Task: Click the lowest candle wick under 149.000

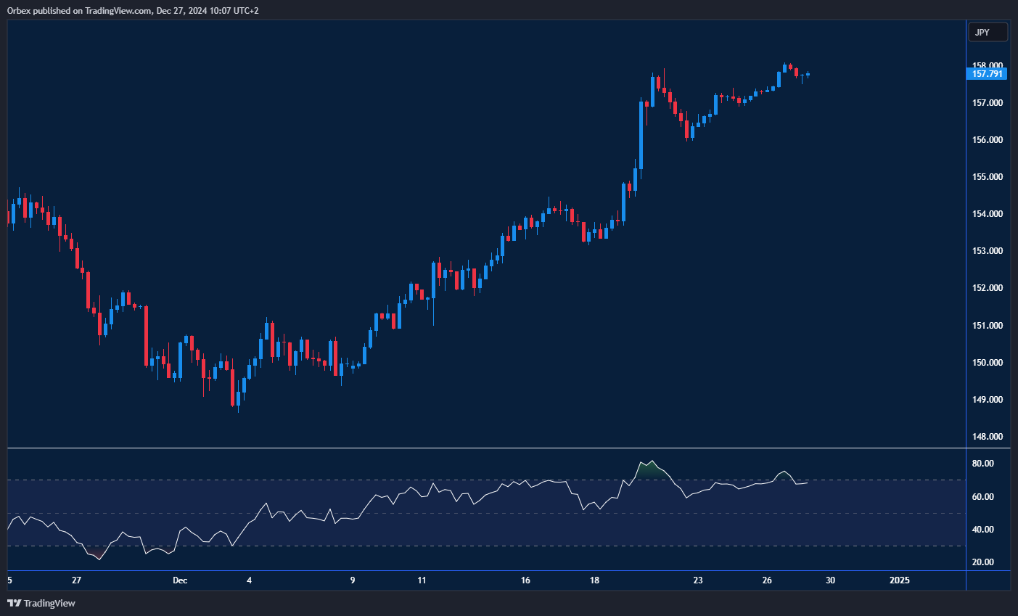Action: point(238,408)
